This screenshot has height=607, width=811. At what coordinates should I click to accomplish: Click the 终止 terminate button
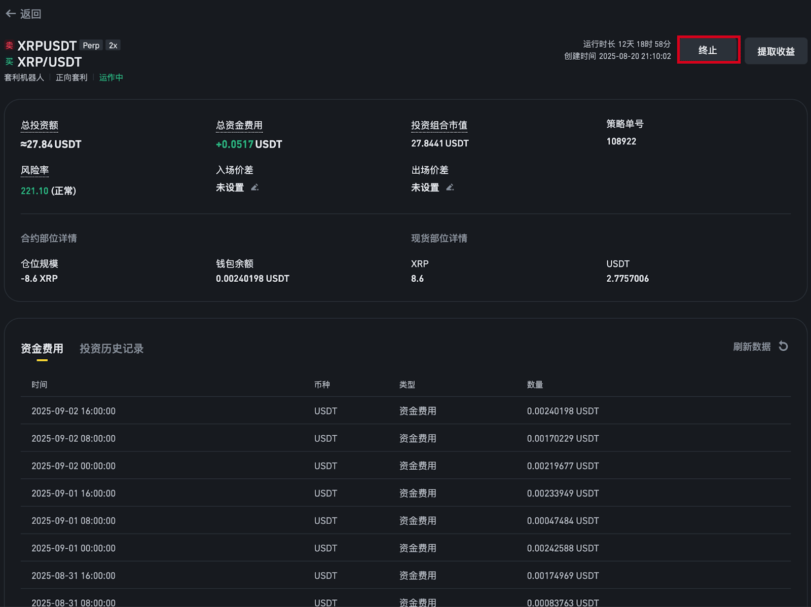point(709,50)
